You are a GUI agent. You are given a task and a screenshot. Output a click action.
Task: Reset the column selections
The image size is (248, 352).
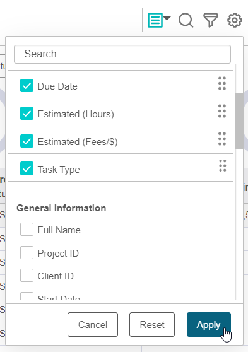pos(152,325)
